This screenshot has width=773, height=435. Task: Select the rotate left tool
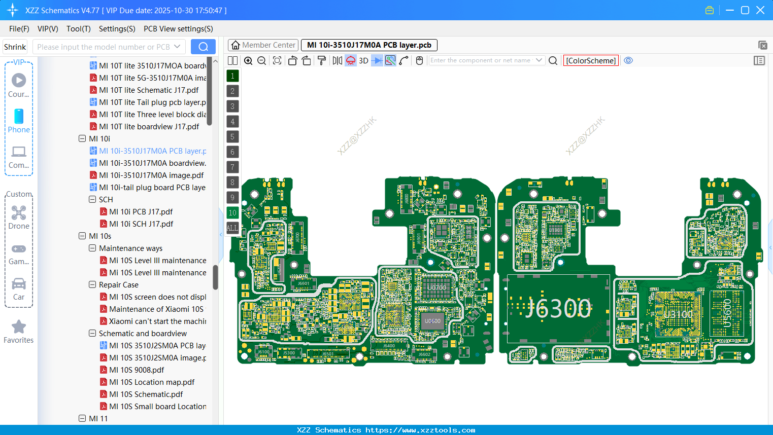292,60
